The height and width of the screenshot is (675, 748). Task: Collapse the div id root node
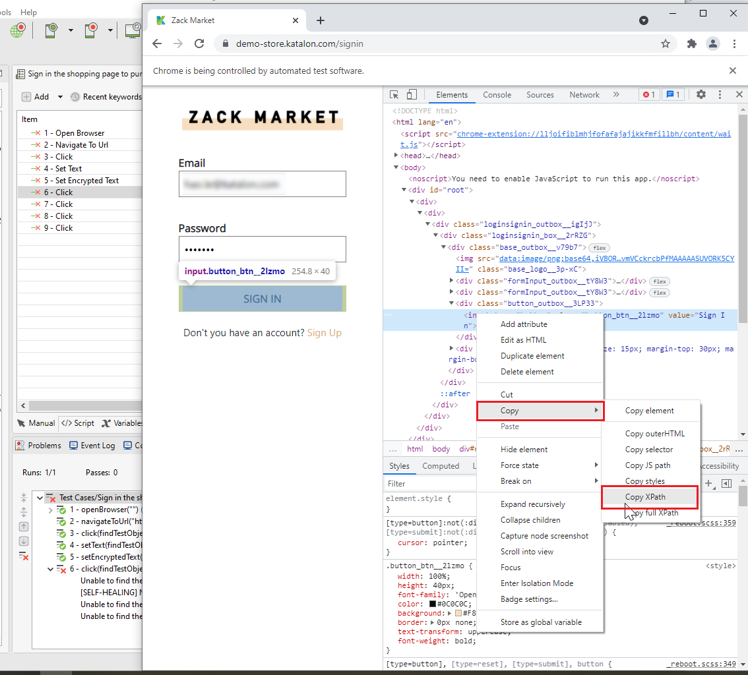(404, 190)
